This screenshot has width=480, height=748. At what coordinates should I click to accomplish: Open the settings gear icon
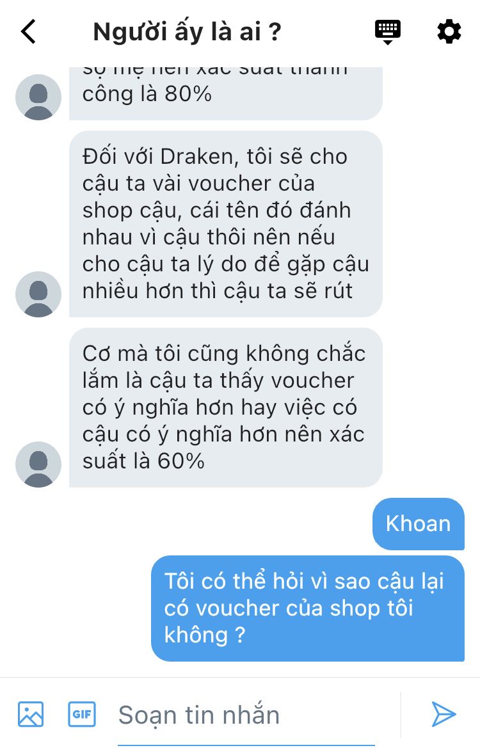pos(449,32)
